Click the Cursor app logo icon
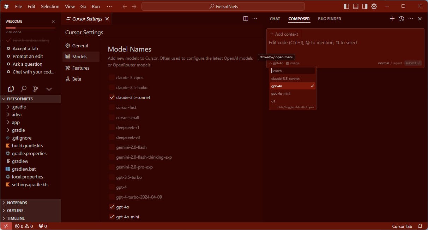Image resolution: width=428 pixels, height=230 pixels. tap(7, 6)
